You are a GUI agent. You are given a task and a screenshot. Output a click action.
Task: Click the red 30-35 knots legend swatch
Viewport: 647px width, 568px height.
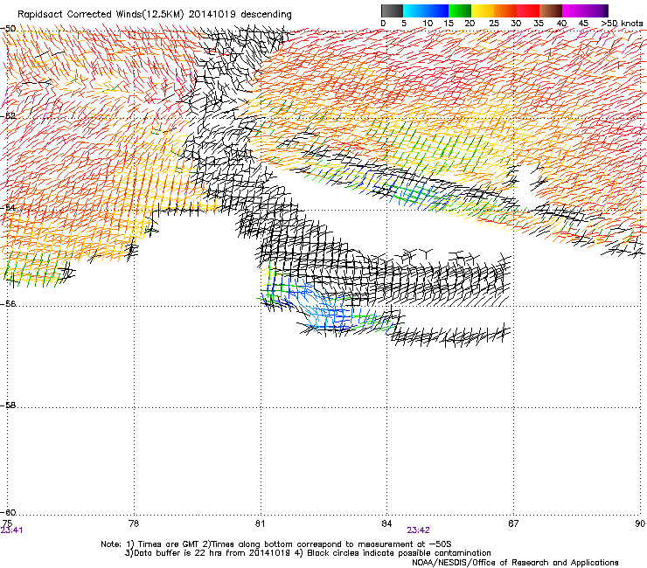(528, 10)
